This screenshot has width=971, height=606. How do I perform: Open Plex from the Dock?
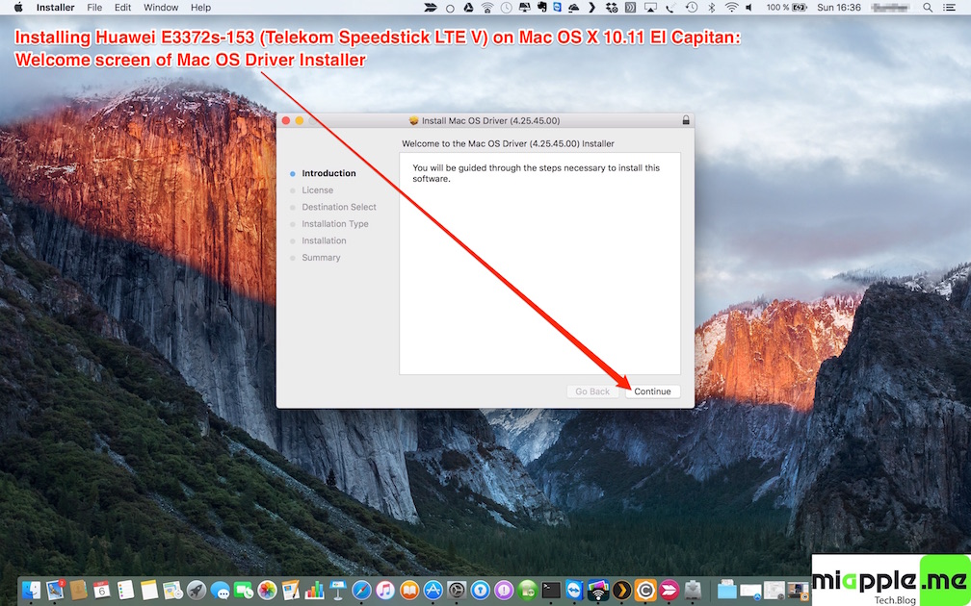point(621,590)
